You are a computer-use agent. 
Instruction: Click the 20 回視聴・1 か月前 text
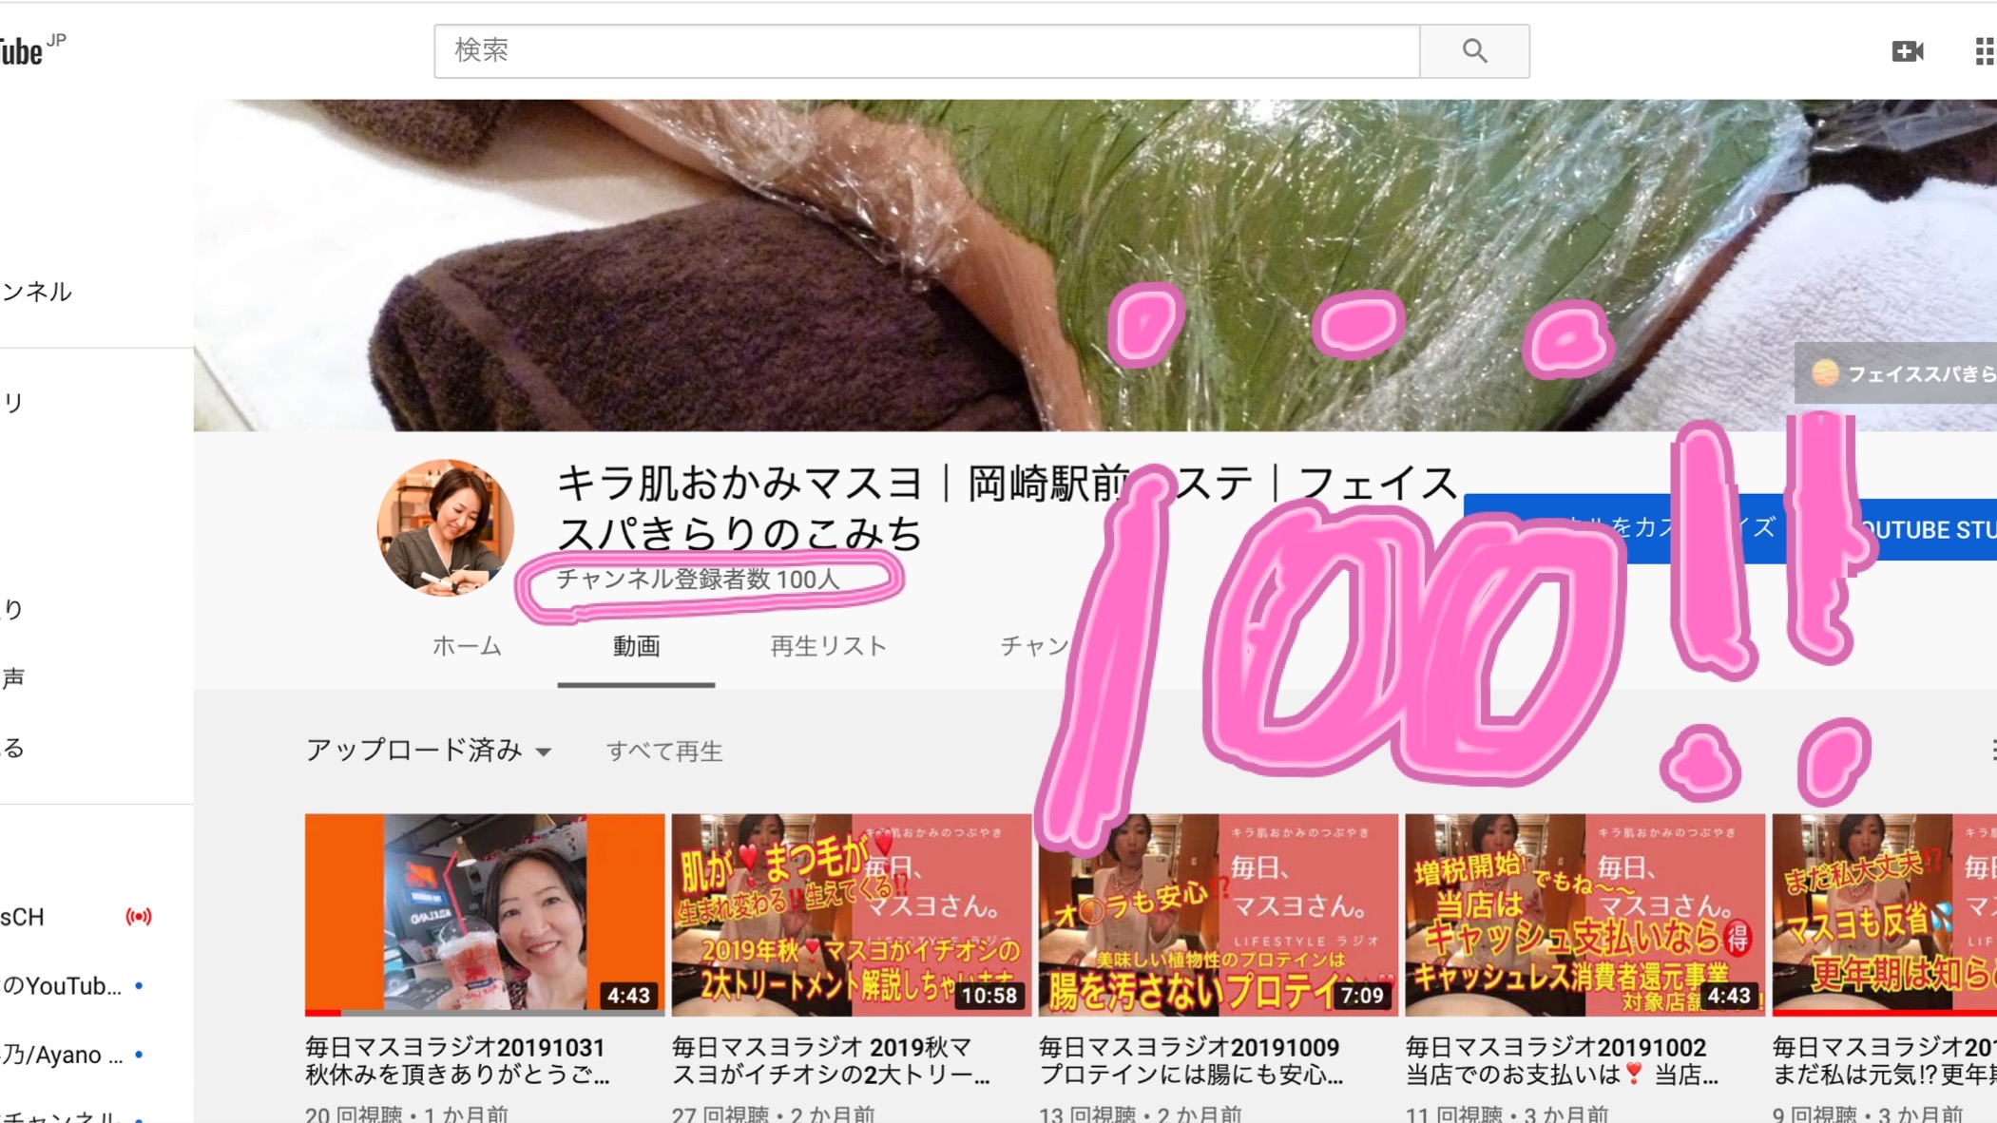coord(407,1113)
